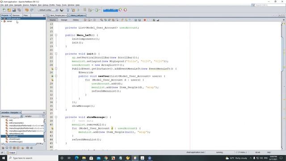Toggle Show Inherited Members in Navigator

pyautogui.click(x=3, y=148)
